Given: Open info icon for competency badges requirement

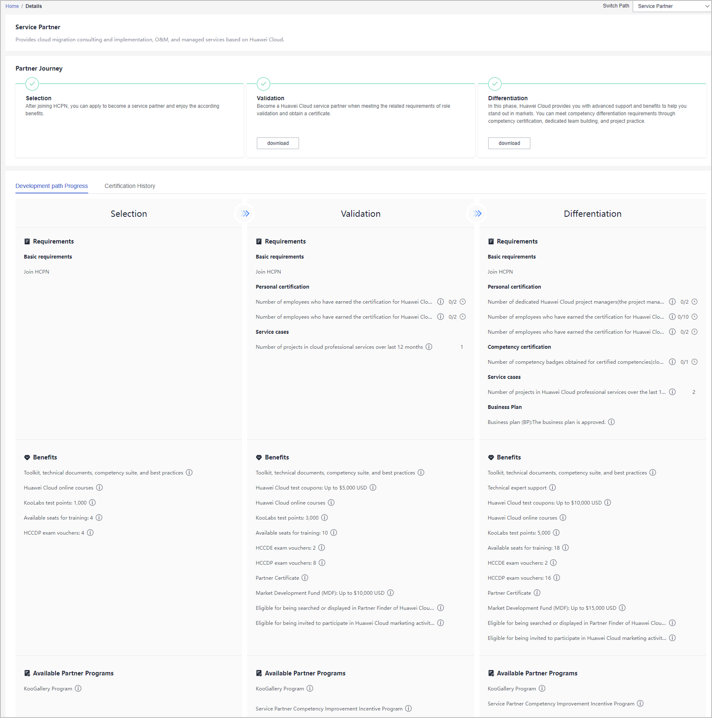Looking at the screenshot, I should pos(672,362).
